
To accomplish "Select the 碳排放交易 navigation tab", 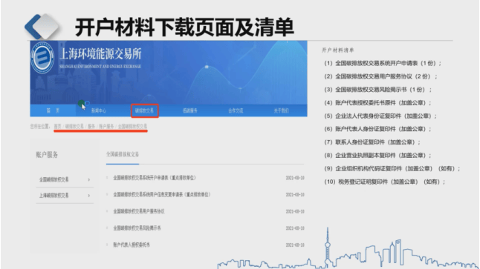I will coord(144,110).
